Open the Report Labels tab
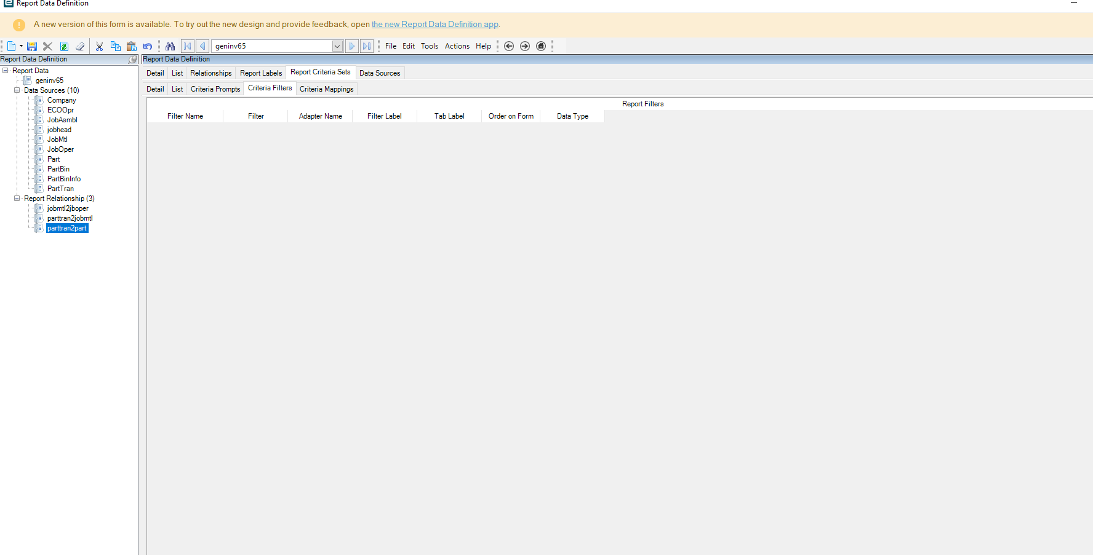This screenshot has width=1093, height=555. [261, 73]
